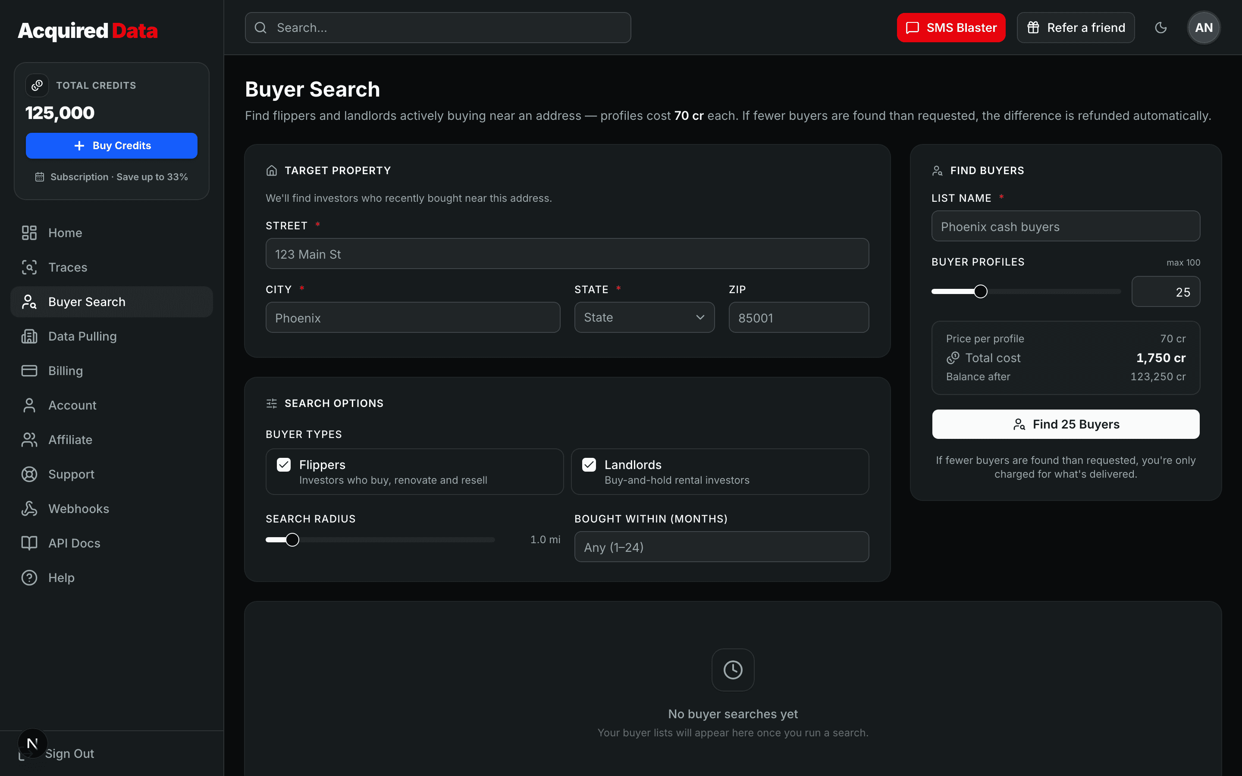The height and width of the screenshot is (776, 1242).
Task: Click the Search Radius slider handle
Action: point(292,540)
